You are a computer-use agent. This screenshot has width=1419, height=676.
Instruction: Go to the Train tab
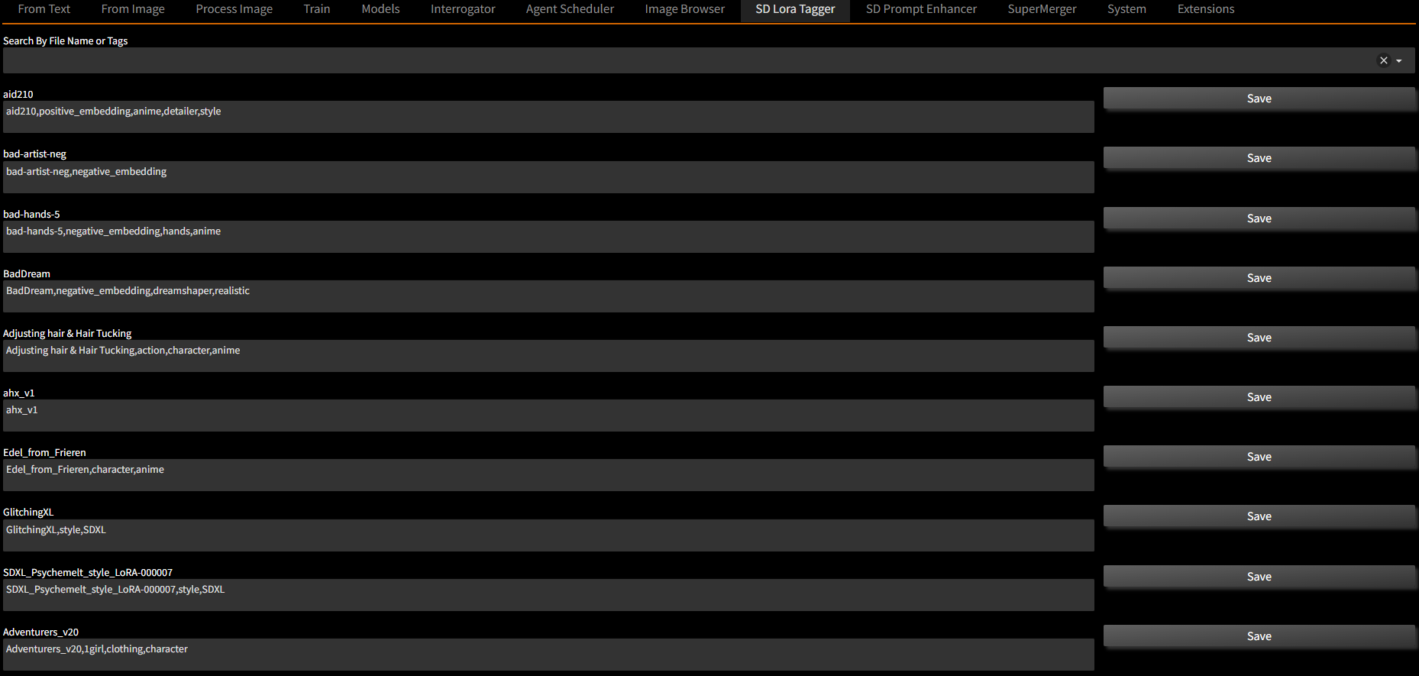point(317,9)
